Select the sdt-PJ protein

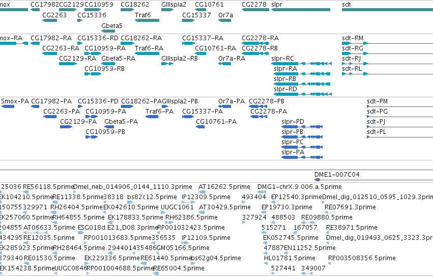(400, 127)
